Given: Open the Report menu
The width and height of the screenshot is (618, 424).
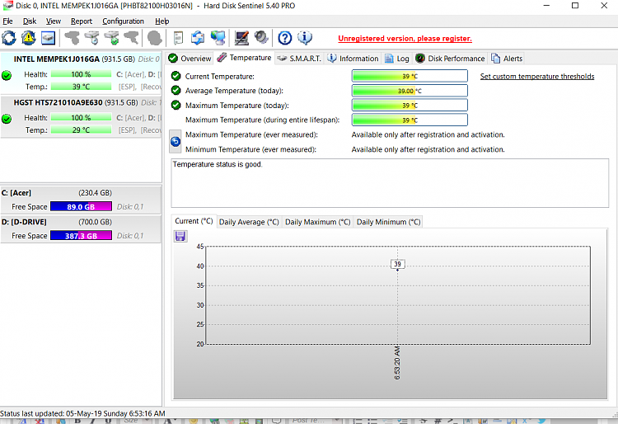Looking at the screenshot, I should pos(82,21).
